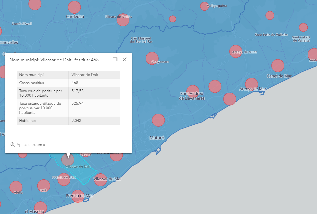Click the Vilassar de Mar circle marker
Screen dimensions: 317x214
[100, 180]
